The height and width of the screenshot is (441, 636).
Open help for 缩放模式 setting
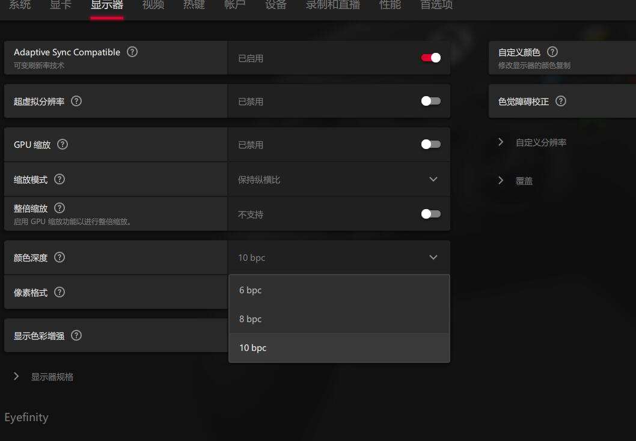point(59,179)
